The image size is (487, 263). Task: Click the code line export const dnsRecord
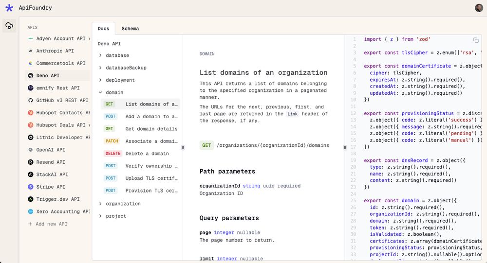(x=414, y=160)
